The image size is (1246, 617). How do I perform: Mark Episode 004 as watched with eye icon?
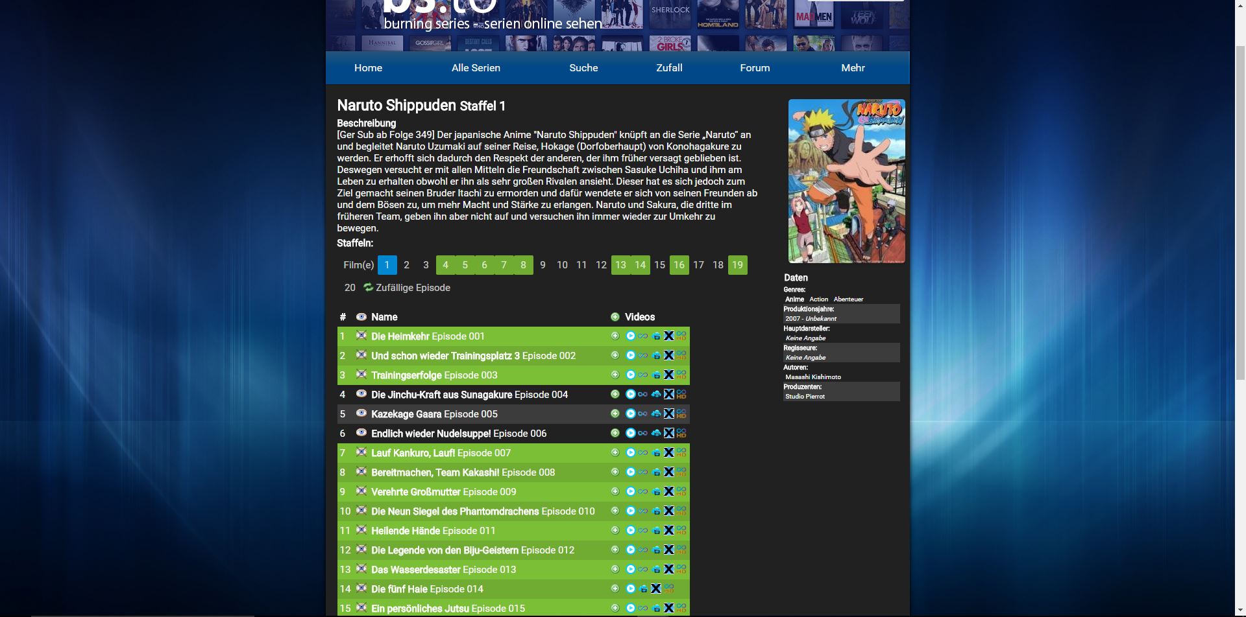point(361,394)
